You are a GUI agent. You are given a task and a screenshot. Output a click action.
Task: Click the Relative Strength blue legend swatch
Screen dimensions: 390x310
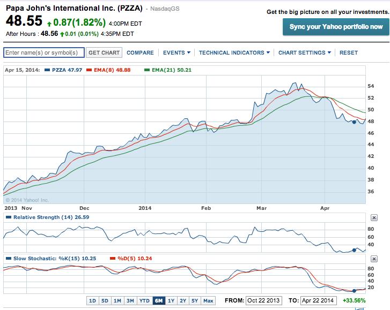tap(9, 217)
